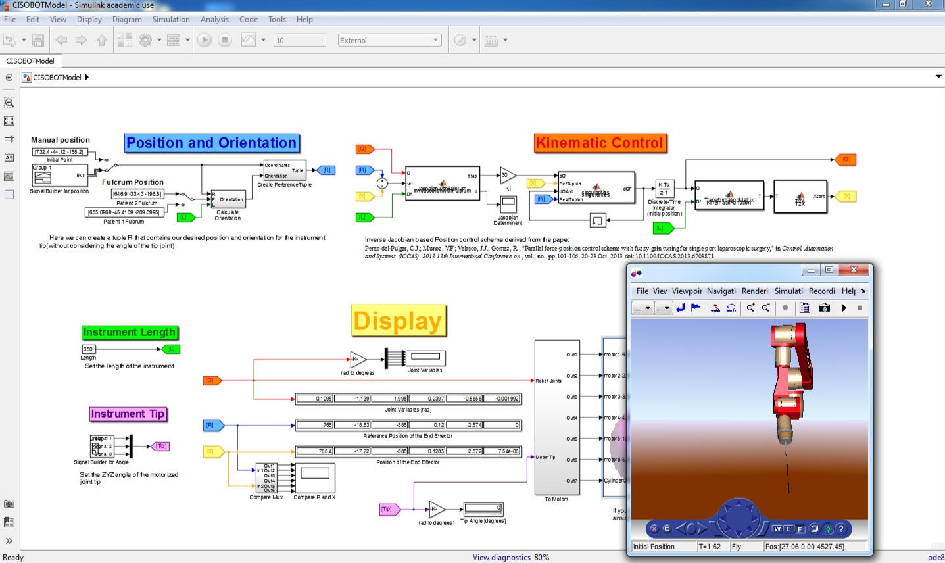
Task: Open the Simulation menu
Action: pos(171,19)
